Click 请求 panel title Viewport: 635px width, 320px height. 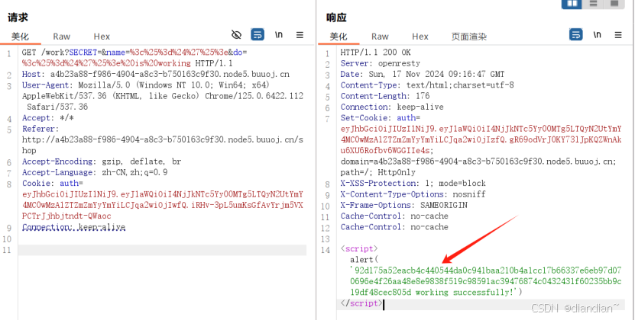coord(18,18)
